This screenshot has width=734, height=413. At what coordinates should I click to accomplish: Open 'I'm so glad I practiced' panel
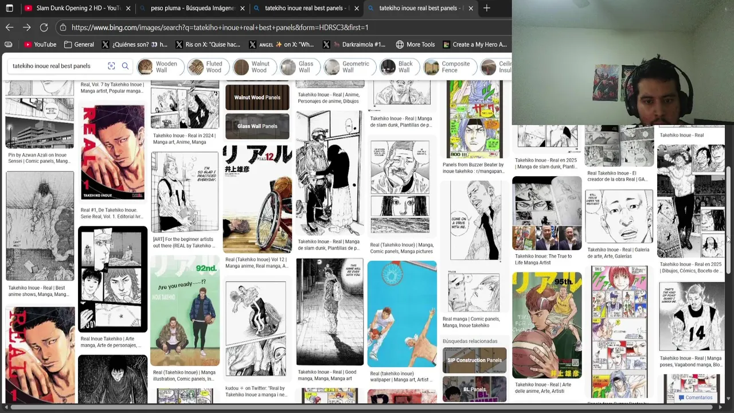click(185, 192)
